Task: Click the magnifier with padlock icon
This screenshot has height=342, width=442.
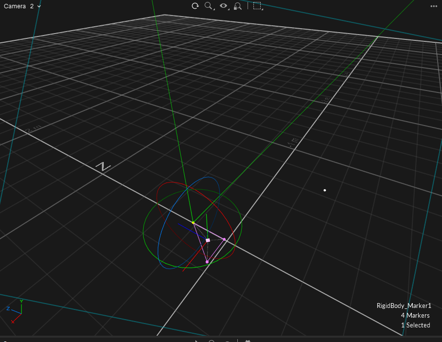Action: tap(238, 6)
